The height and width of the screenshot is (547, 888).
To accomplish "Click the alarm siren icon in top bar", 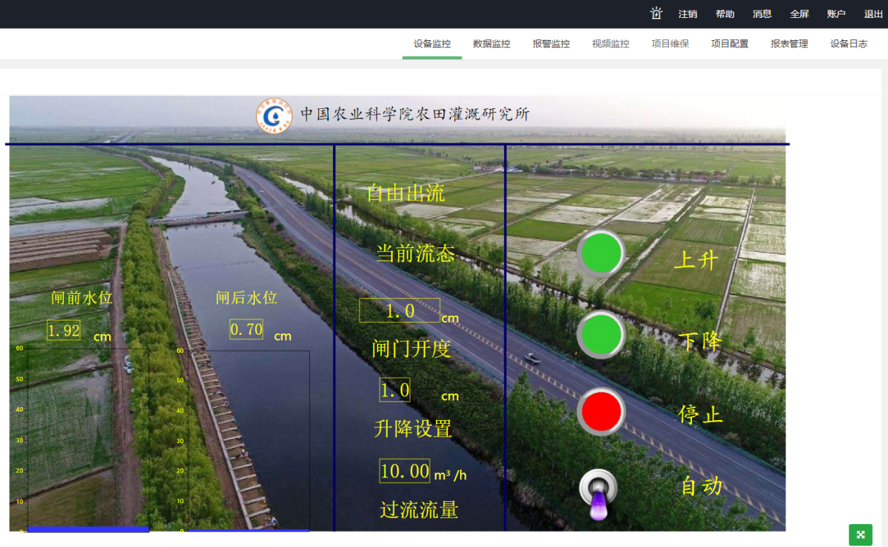I will pos(656,14).
